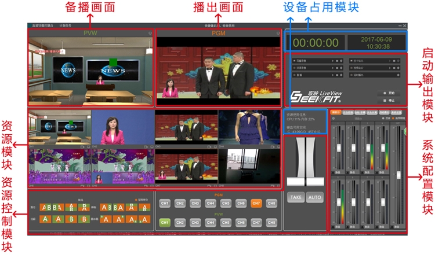Click the 停止 stop output button
Screen dimensions: 435x258
pyautogui.click(x=389, y=99)
